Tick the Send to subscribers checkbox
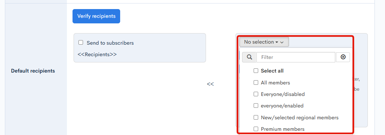This screenshot has height=135, width=385. (81, 43)
